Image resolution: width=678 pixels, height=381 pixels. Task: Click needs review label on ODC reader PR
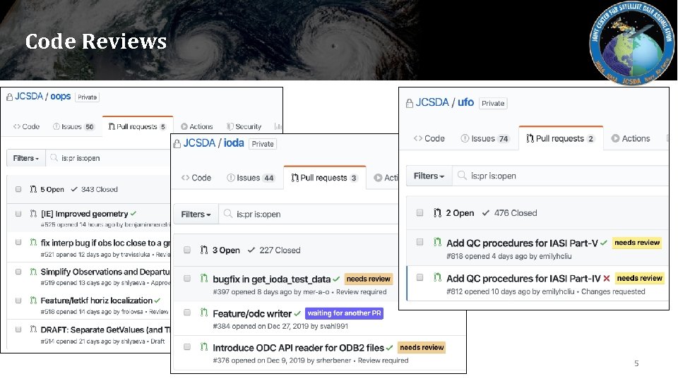(422, 347)
